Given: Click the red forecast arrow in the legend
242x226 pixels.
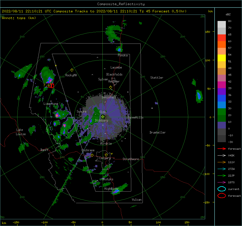Looking at the screenshot, I should pyautogui.click(x=222, y=149).
